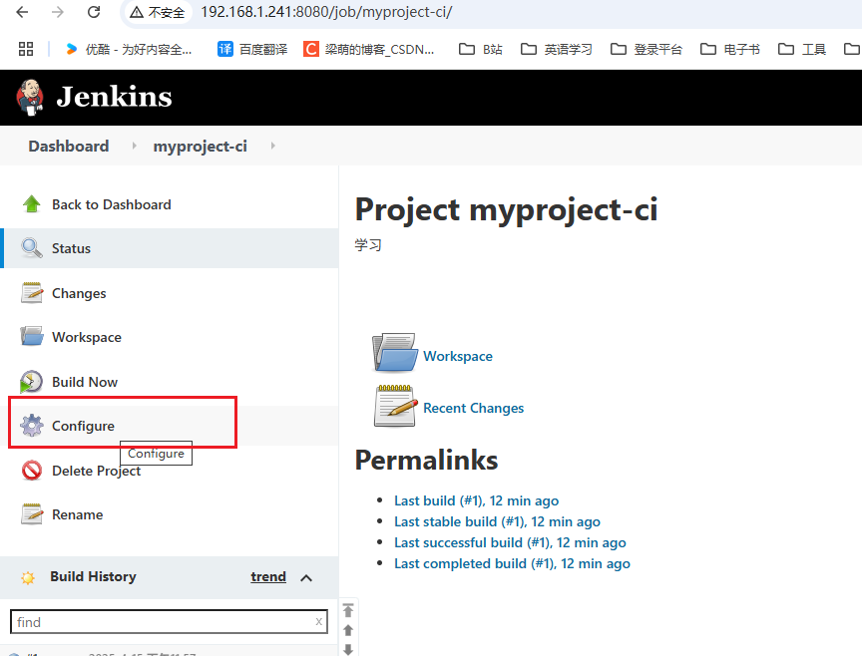This screenshot has height=656, width=862.
Task: Expand the dropdown arrow after Dashboard breadcrumb
Action: pos(134,147)
